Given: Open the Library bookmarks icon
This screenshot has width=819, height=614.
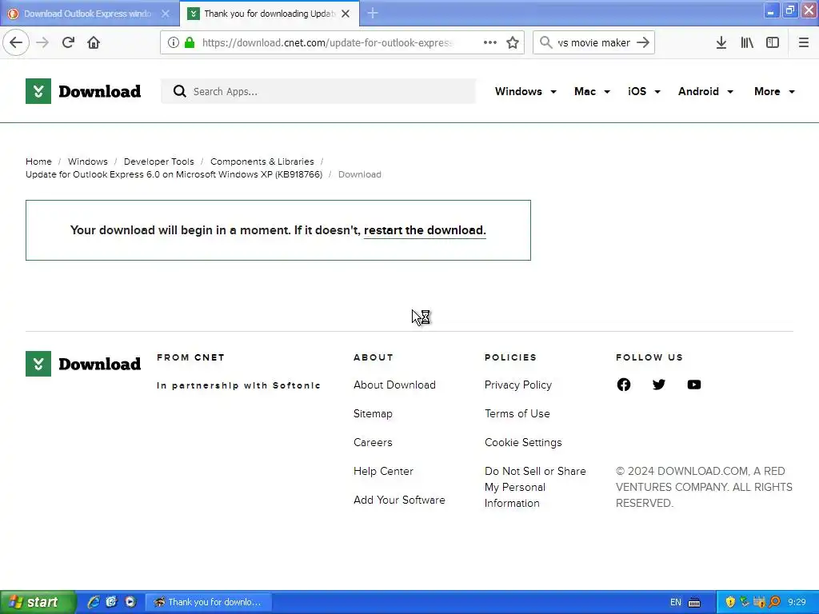Looking at the screenshot, I should click(747, 42).
